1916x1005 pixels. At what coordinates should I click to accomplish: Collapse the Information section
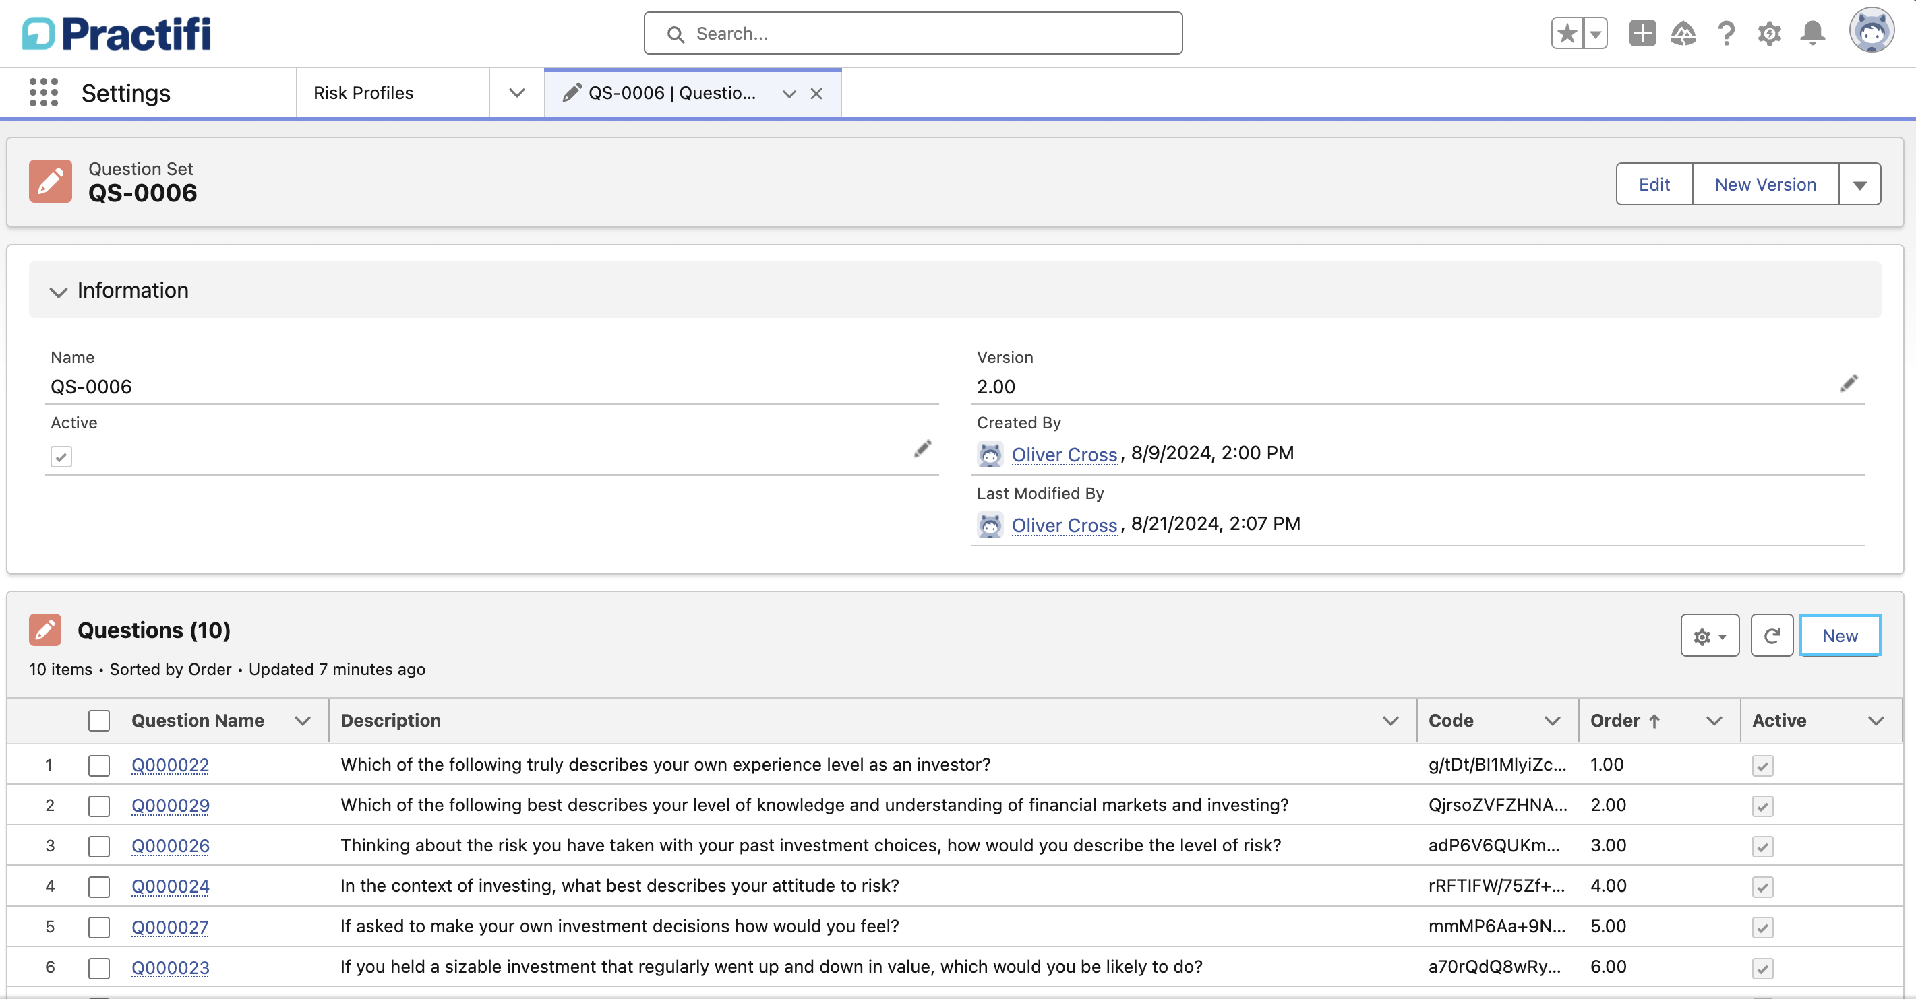[x=58, y=292]
